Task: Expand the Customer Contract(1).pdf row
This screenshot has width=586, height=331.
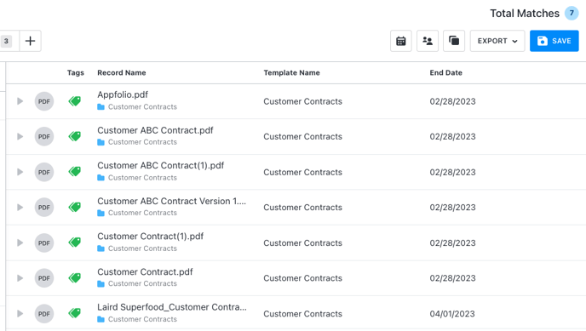Action: tap(20, 243)
